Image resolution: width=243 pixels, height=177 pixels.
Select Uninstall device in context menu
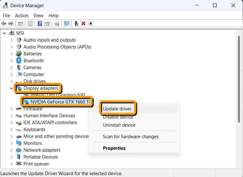[119, 125]
